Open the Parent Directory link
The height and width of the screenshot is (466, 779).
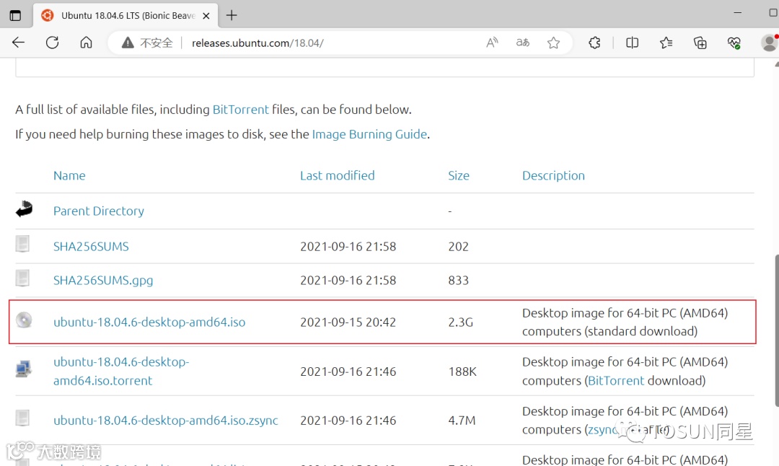click(99, 211)
